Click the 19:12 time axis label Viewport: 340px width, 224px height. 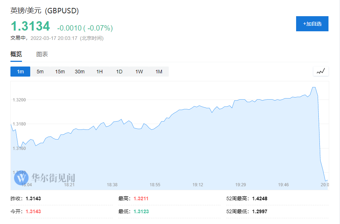[198, 185]
